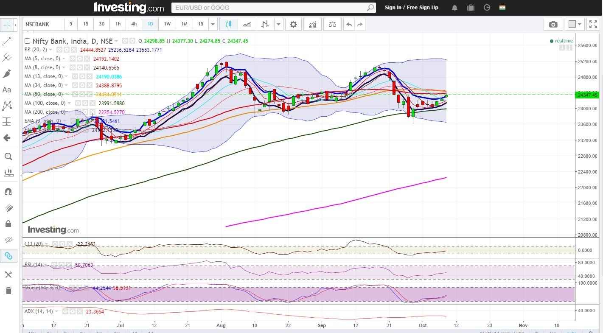Toggle the chain link sync icon
This screenshot has height=333, width=603.
pyautogui.click(x=8, y=256)
